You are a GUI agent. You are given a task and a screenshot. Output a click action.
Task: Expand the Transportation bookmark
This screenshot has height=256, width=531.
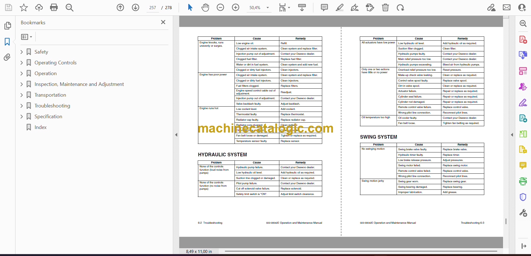[22, 95]
